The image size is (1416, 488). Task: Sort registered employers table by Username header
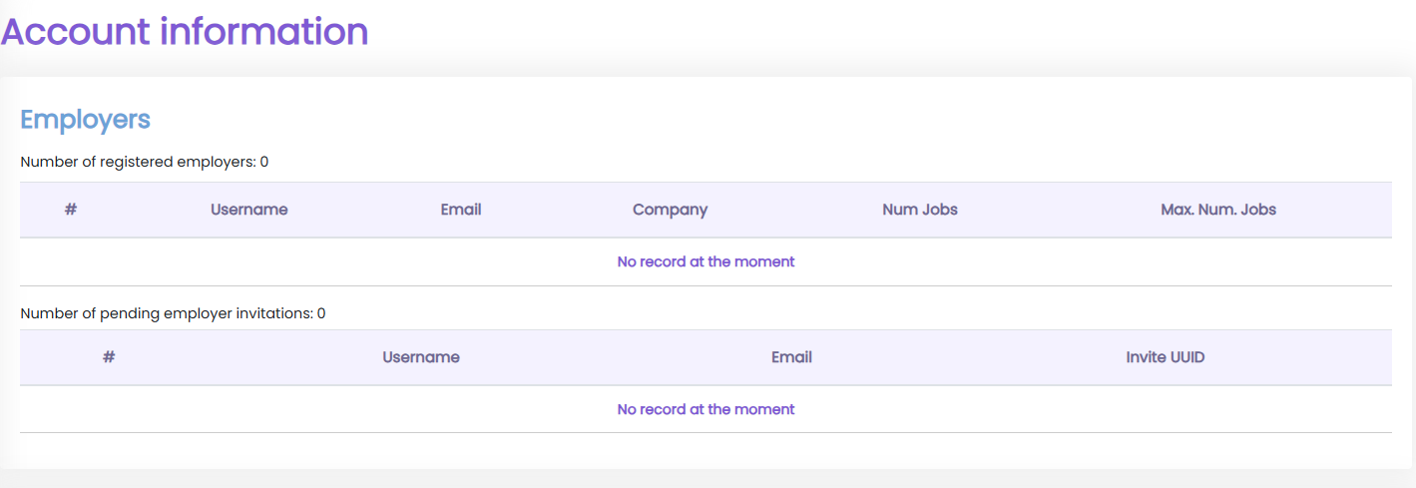coord(248,210)
